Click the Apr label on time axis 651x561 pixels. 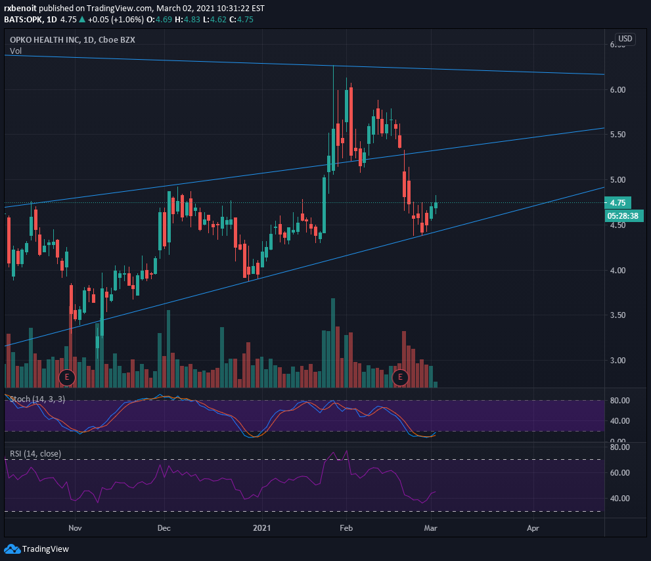533,527
